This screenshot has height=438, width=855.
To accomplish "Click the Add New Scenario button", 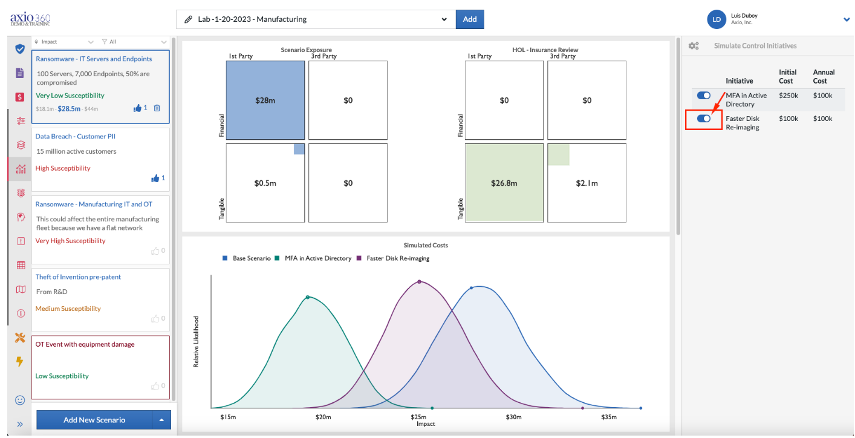I will pyautogui.click(x=94, y=420).
